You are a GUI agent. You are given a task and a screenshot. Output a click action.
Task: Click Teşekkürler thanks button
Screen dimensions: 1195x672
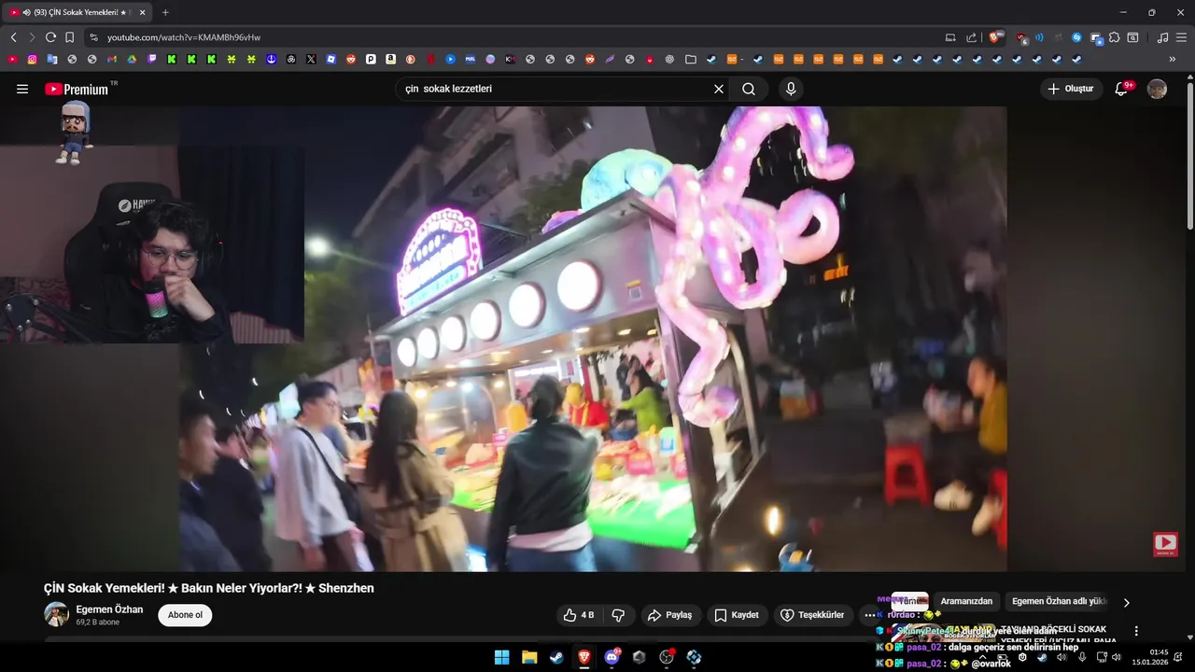point(812,615)
